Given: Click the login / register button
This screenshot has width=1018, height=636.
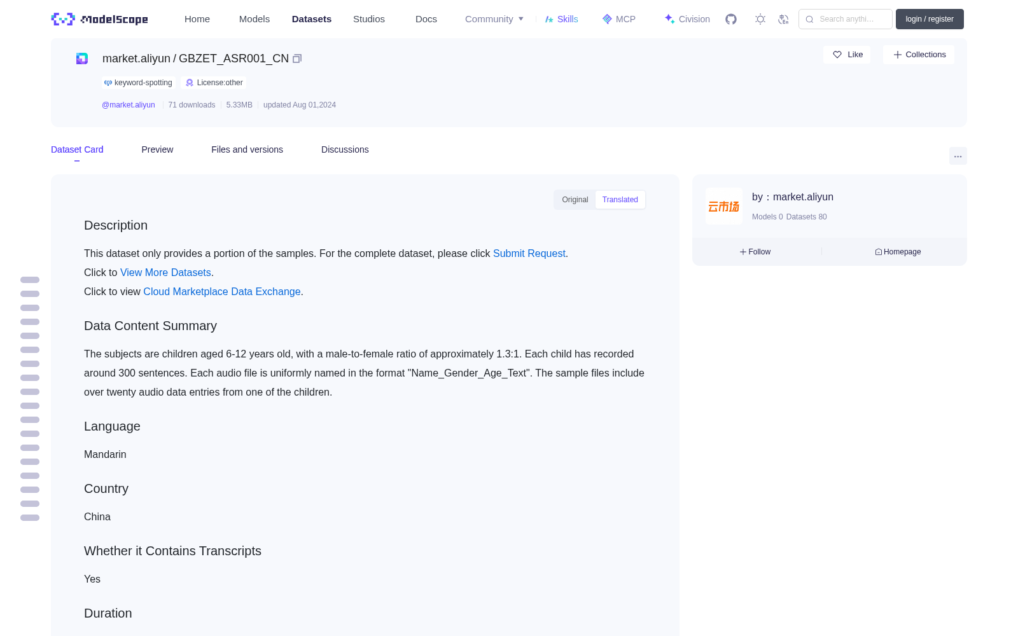Looking at the screenshot, I should (930, 19).
